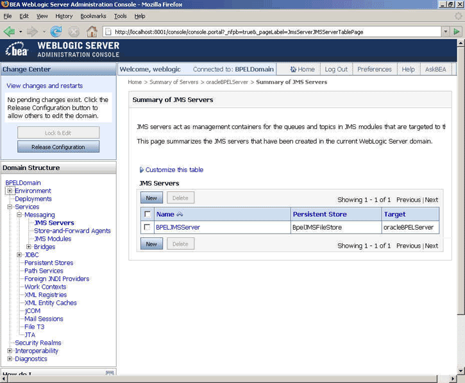This screenshot has height=383, width=465.
Task: Open the Edit menu
Action: coord(24,16)
